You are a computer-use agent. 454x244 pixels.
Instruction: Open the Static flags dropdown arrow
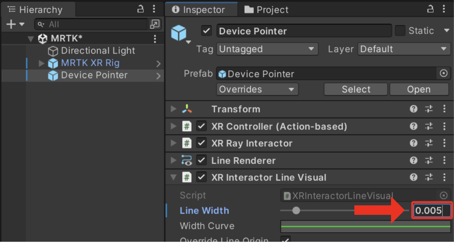(447, 30)
